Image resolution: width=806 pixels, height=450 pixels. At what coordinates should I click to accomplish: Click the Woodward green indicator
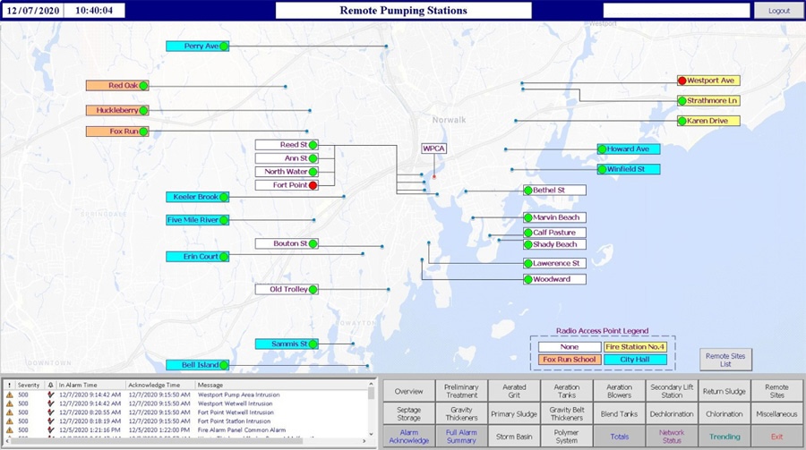[x=527, y=279]
